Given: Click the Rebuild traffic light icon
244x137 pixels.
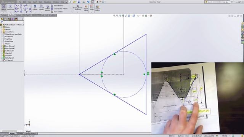Looking at the screenshot, I should pyautogui.click(x=97, y=2).
